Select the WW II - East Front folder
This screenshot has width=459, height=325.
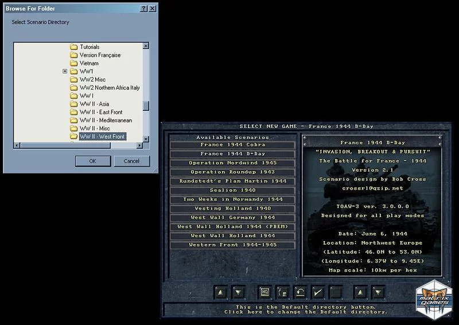[101, 112]
